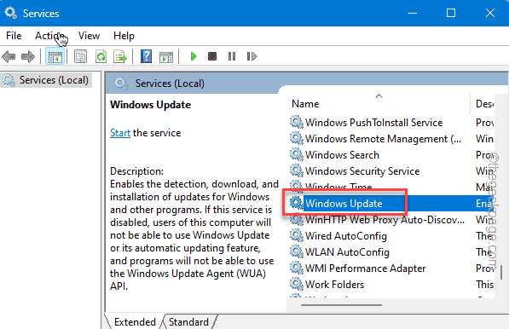
Task: Click the Services title bar gear icon
Action: click(x=11, y=13)
